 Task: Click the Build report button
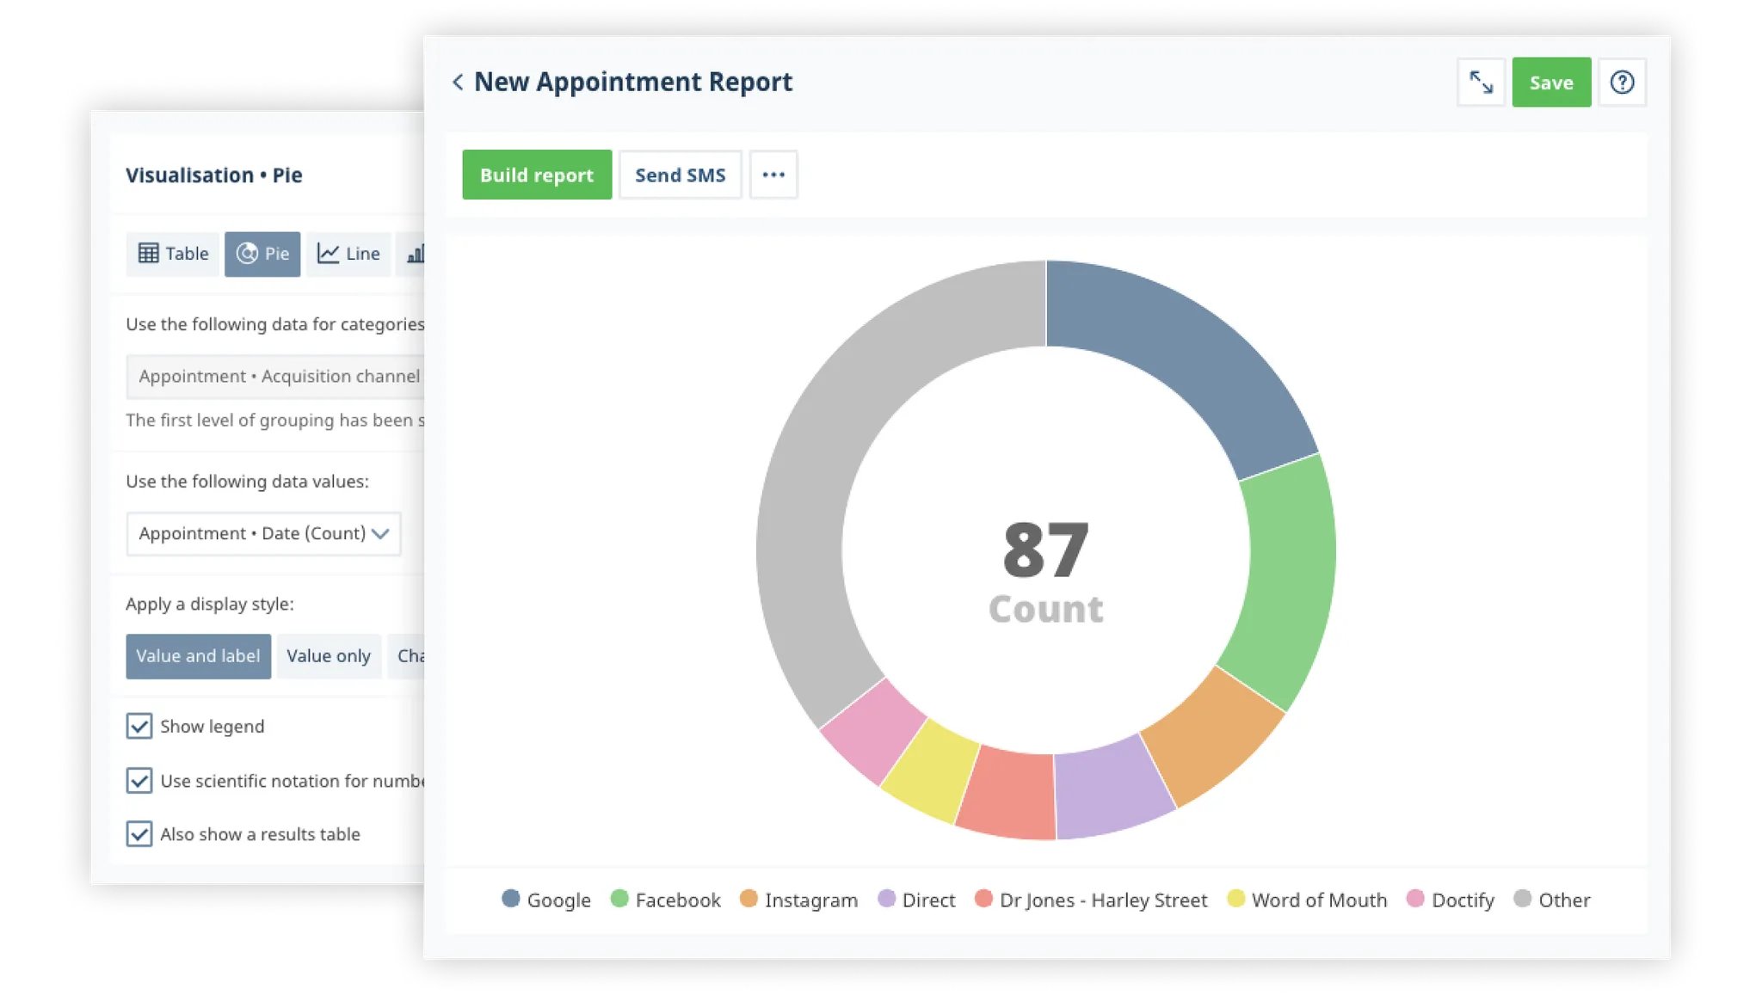click(x=536, y=175)
